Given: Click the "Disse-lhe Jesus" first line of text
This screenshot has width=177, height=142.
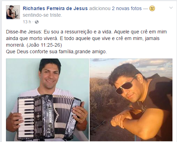Looking at the screenshot, I should [86, 32].
